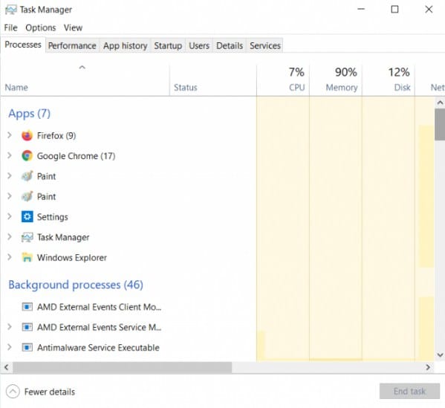Viewport: 445px width, 408px height.
Task: Click the AMD External Events Service icon
Action: point(27,327)
